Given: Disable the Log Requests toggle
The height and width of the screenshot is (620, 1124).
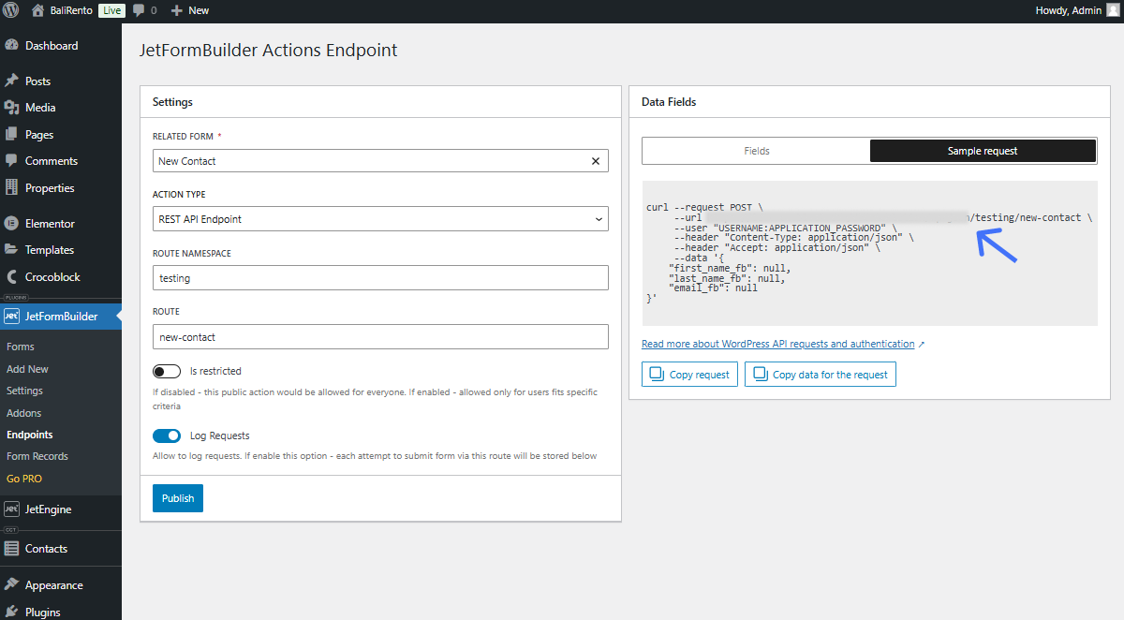Looking at the screenshot, I should point(167,435).
